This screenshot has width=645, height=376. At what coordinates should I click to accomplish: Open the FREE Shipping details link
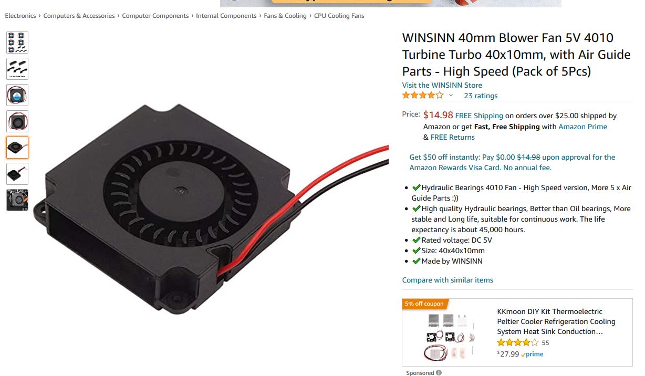479,116
